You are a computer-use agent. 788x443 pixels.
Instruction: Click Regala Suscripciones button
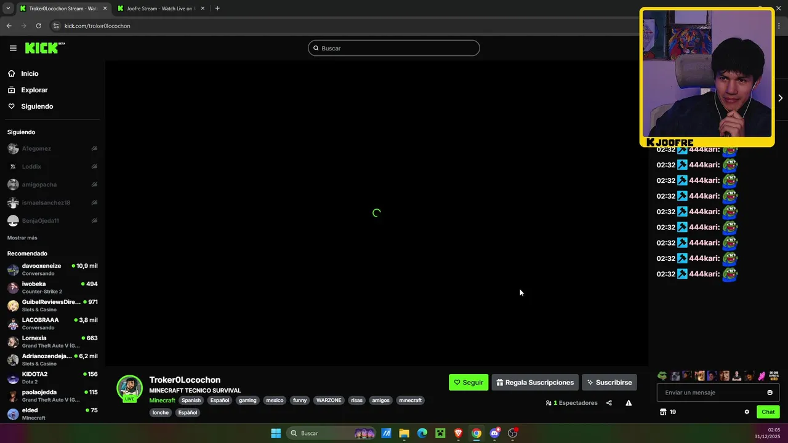[535, 382]
